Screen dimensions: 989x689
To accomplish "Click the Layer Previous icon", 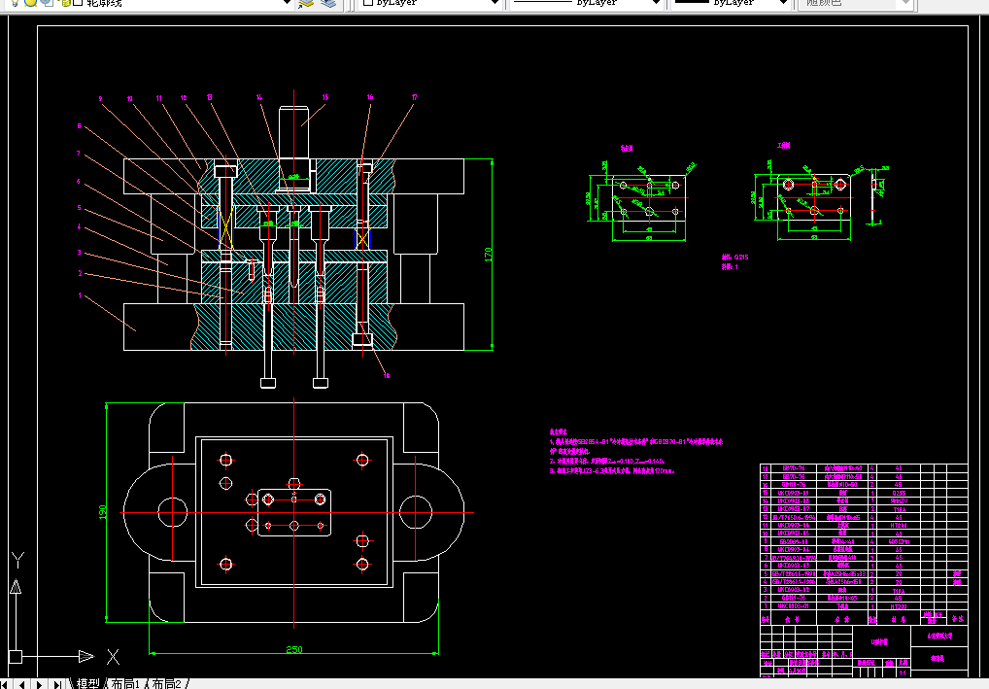I will (328, 3).
